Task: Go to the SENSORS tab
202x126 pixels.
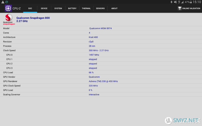Action: pyautogui.click(x=100, y=9)
